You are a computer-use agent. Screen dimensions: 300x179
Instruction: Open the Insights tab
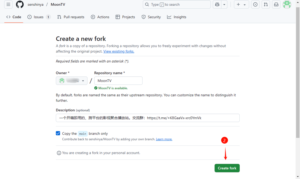(x=177, y=17)
